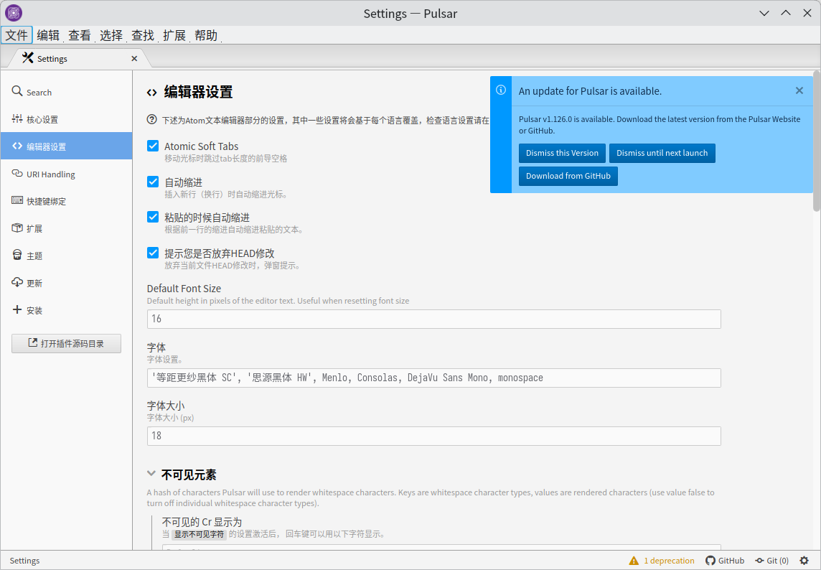Click the 编辑器设置 header brackets icon
Image resolution: width=821 pixels, height=570 pixels.
click(x=152, y=93)
